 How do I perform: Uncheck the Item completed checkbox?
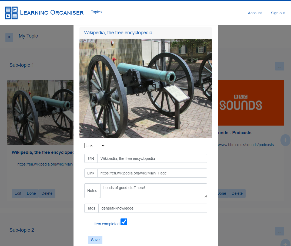(124, 222)
